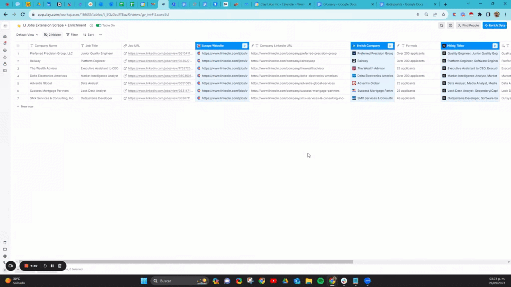This screenshot has width=511, height=287.
Task: Open the Default View dropdown
Action: 27,35
